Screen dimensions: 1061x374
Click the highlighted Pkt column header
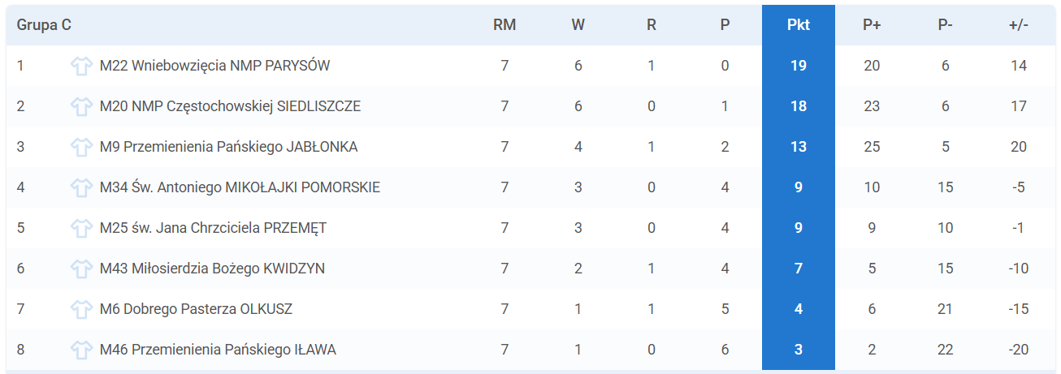tap(799, 25)
